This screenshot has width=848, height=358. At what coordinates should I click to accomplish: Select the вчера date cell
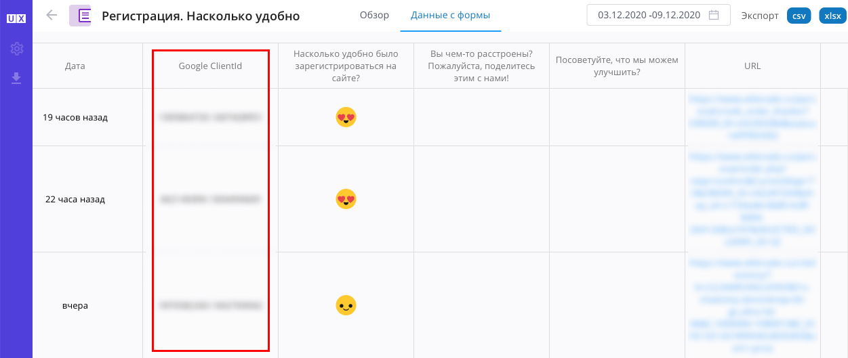tap(75, 305)
